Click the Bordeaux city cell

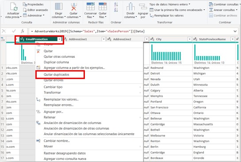(x=171, y=158)
